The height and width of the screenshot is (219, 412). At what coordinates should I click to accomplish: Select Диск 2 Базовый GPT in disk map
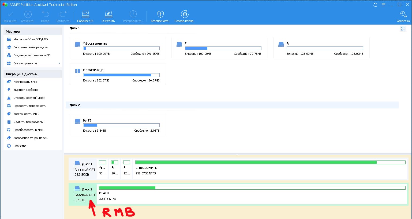pos(83,194)
